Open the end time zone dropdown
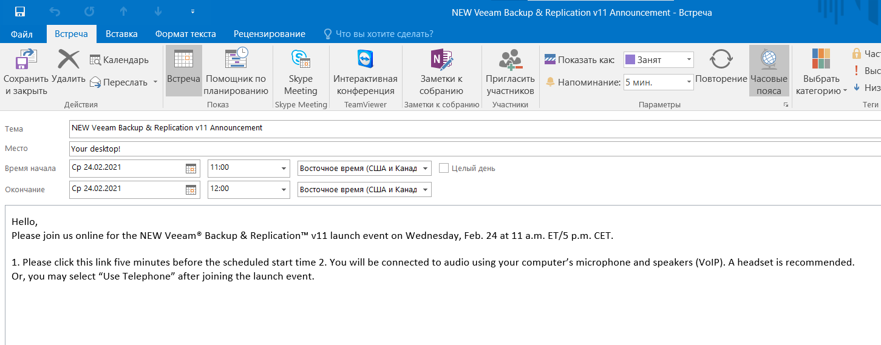Viewport: 881px width, 345px height. click(426, 190)
